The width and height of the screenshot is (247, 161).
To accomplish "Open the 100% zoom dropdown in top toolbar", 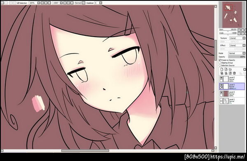I will click(x=39, y=3).
